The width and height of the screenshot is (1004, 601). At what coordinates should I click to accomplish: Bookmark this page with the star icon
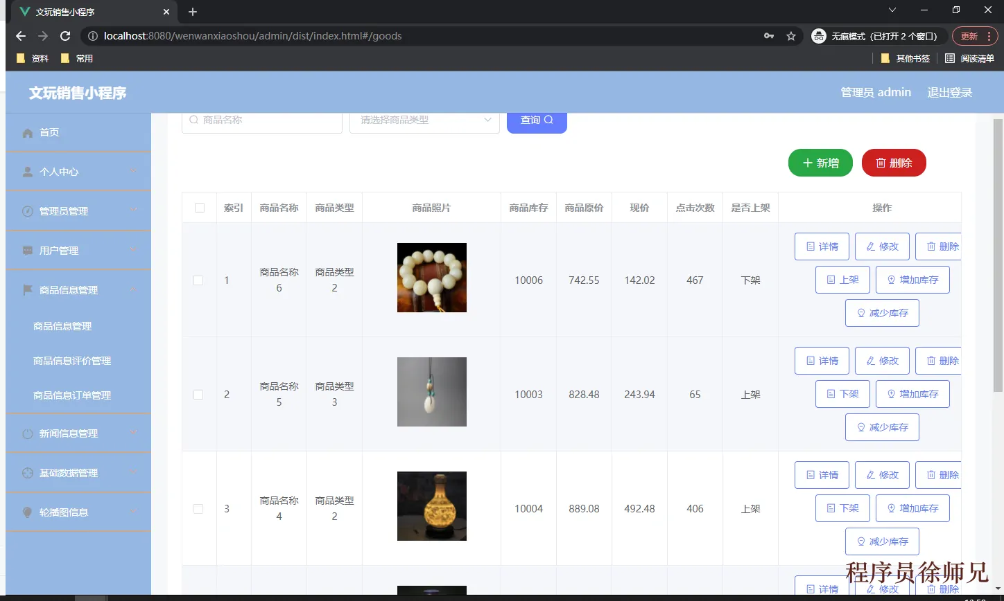tap(791, 36)
